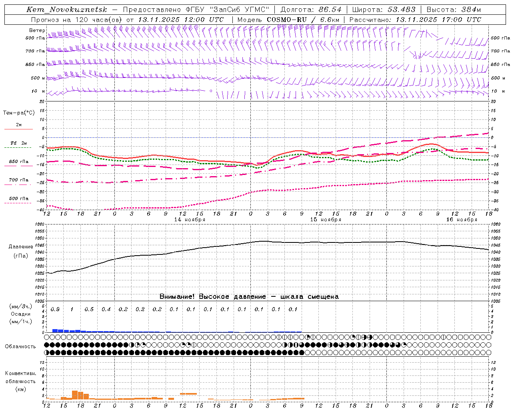This screenshot has width=512, height=409.
Task: Click the '(гПа)' unit under Давление
Action: [20, 256]
